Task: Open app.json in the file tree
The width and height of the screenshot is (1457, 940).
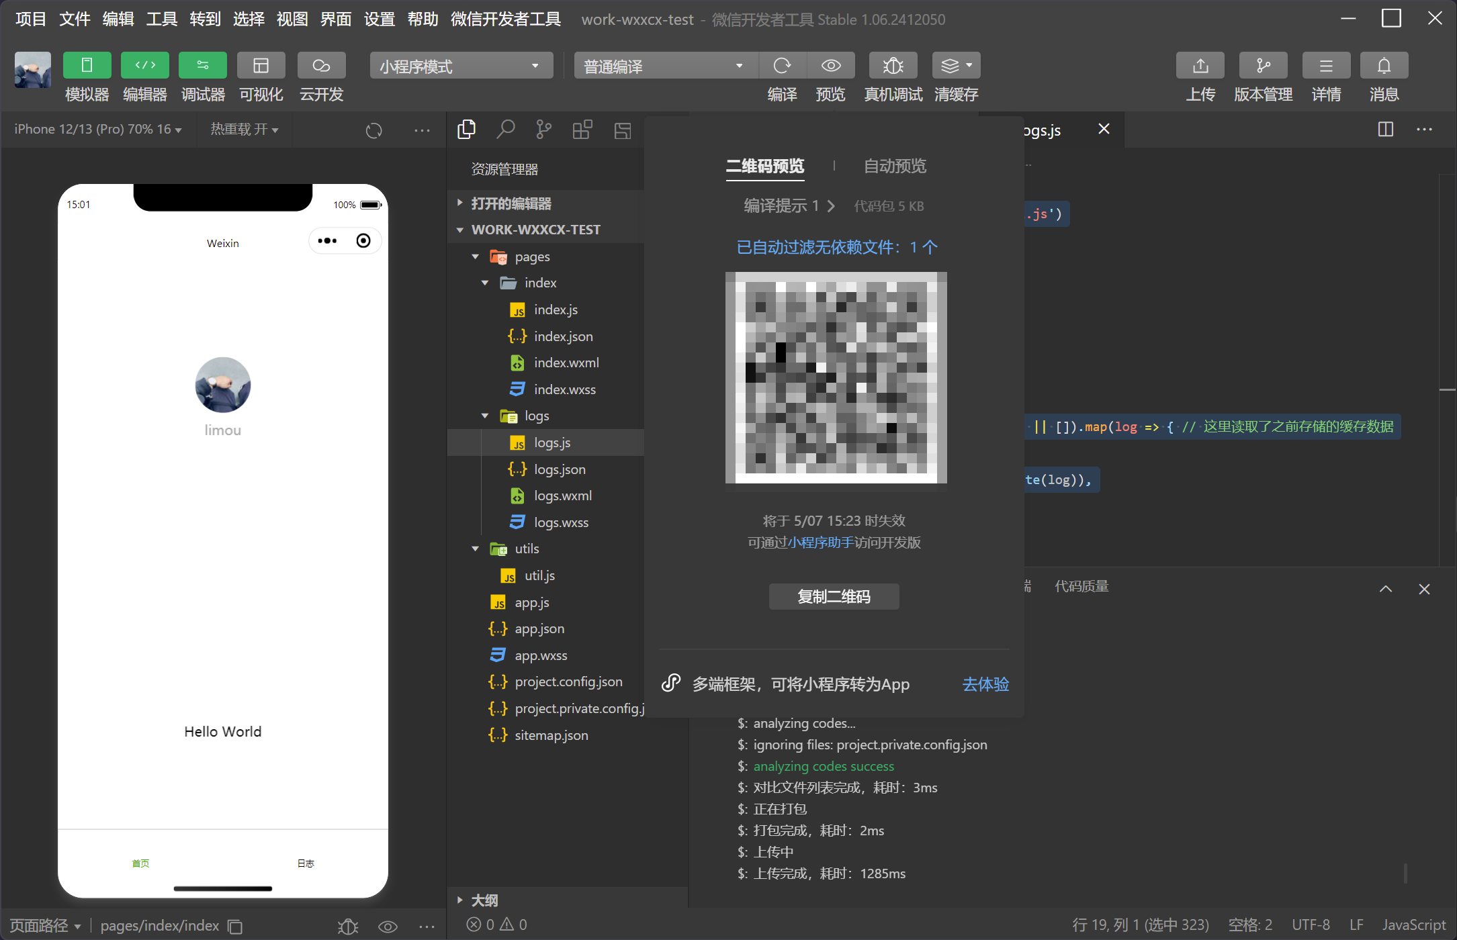Action: 539,629
